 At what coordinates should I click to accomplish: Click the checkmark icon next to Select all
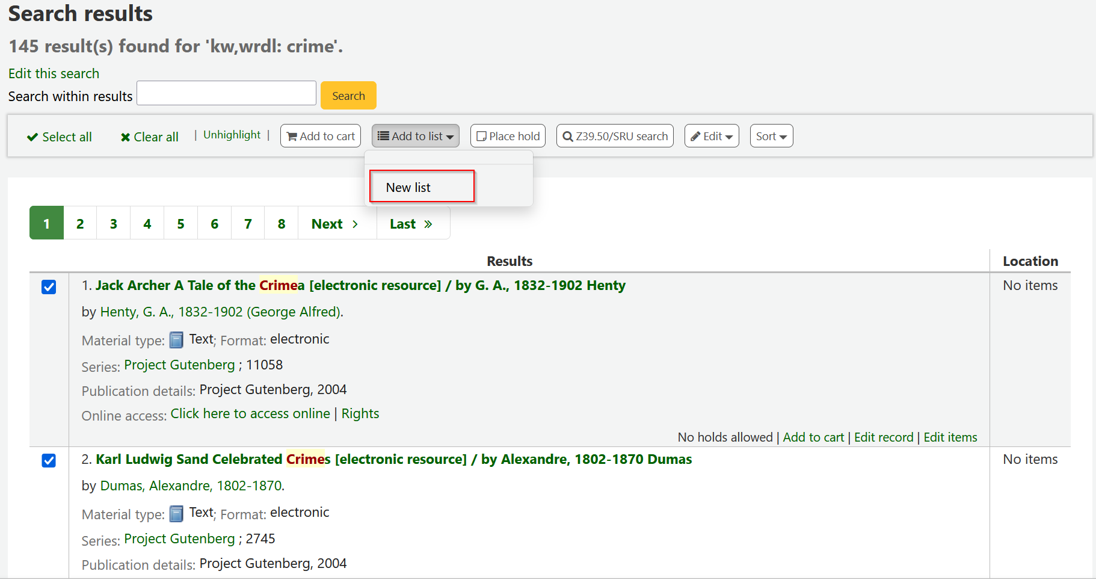(x=32, y=137)
